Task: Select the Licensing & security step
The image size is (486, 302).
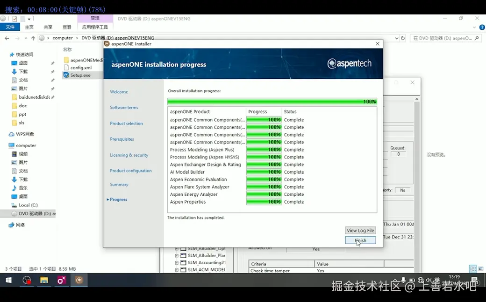Action: click(129, 155)
